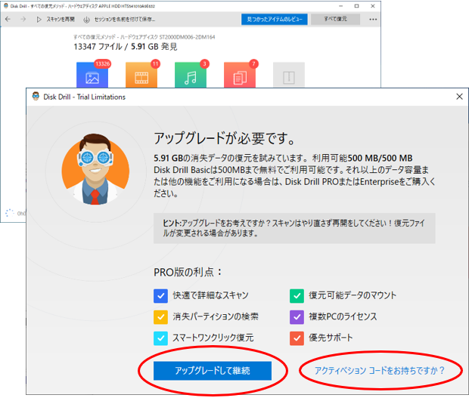This screenshot has width=469, height=398.
Task: Click the back arrow in Disk Drill toolbar
Action: point(8,19)
